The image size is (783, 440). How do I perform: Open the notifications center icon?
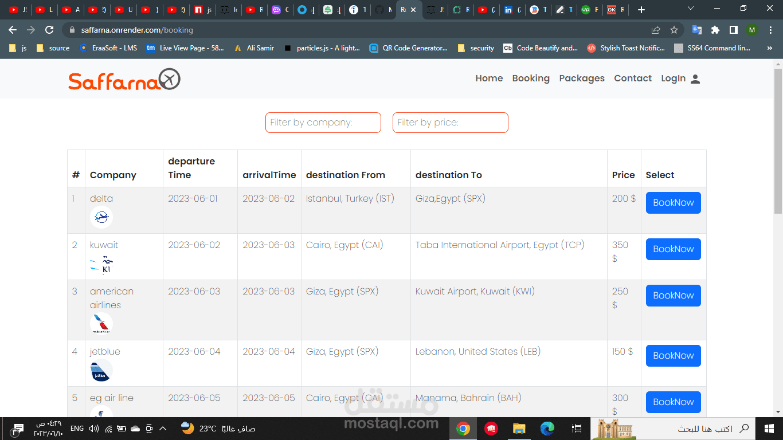click(18, 429)
